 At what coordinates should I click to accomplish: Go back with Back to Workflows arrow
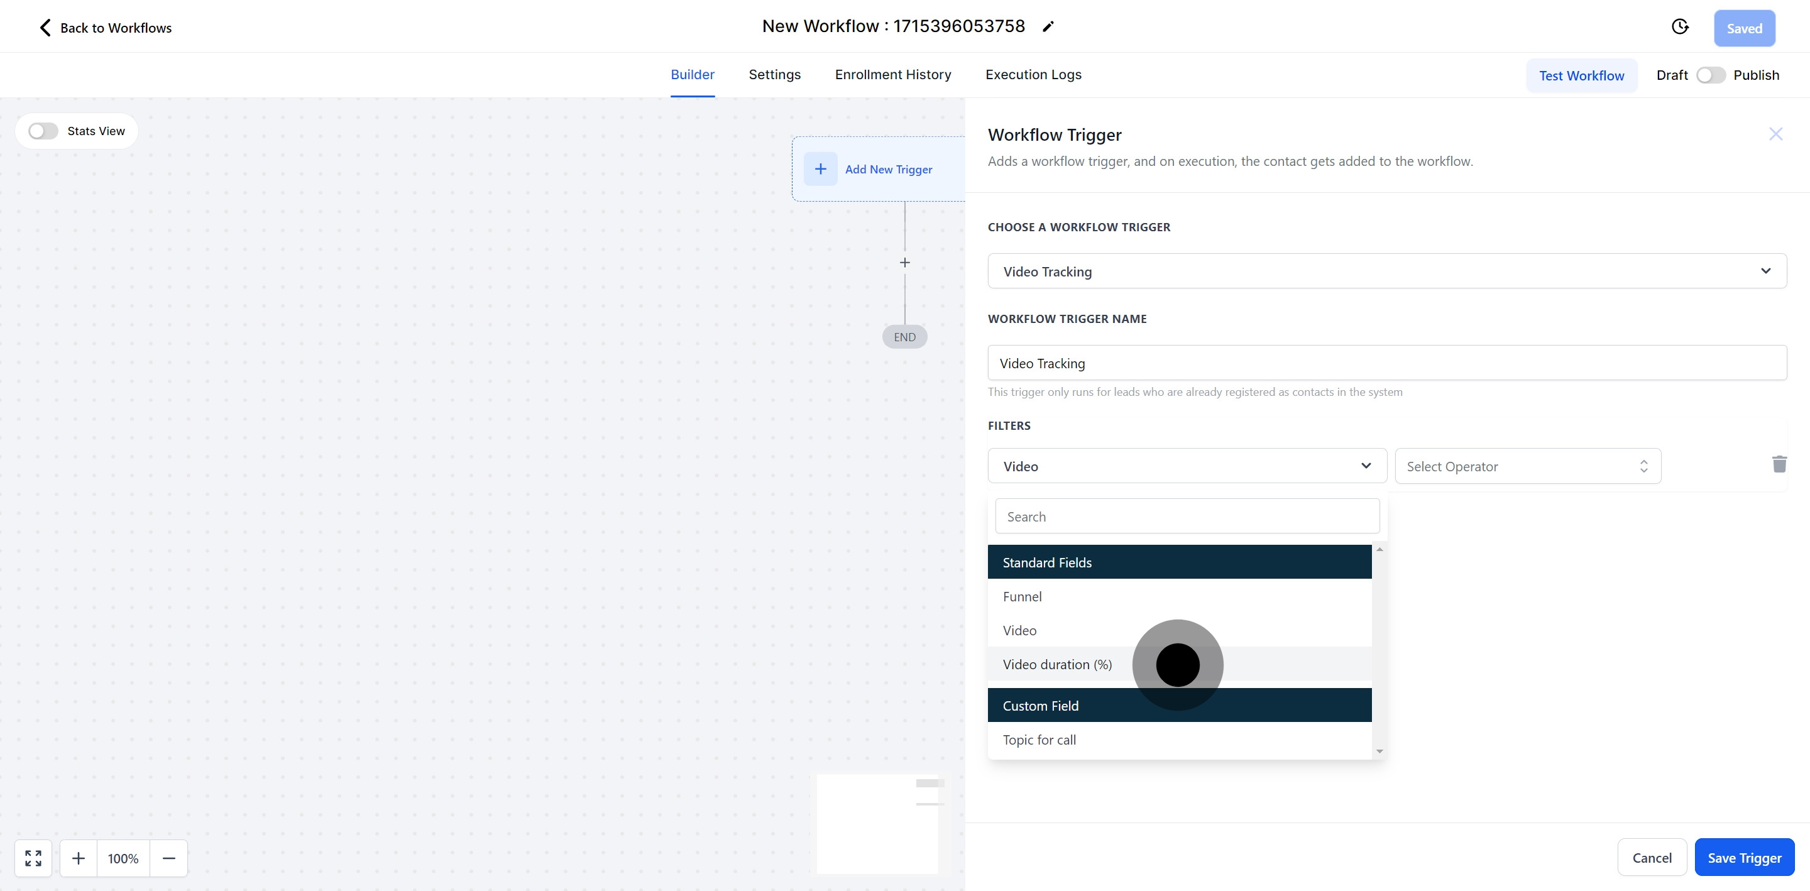pyautogui.click(x=45, y=28)
